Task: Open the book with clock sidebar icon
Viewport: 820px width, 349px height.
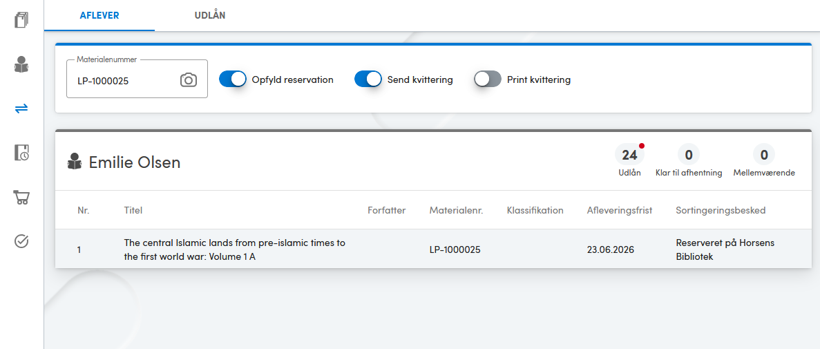Action: (21, 153)
